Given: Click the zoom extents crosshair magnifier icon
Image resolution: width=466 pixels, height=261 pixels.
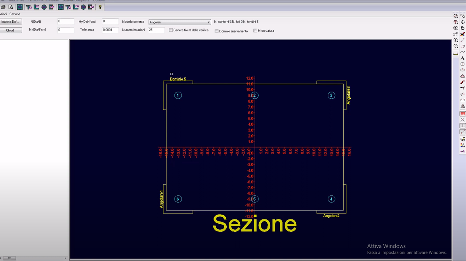Looking at the screenshot, I should 456,22.
